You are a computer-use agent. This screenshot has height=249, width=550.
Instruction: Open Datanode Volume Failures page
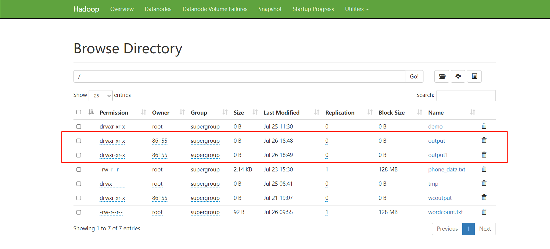point(215,9)
